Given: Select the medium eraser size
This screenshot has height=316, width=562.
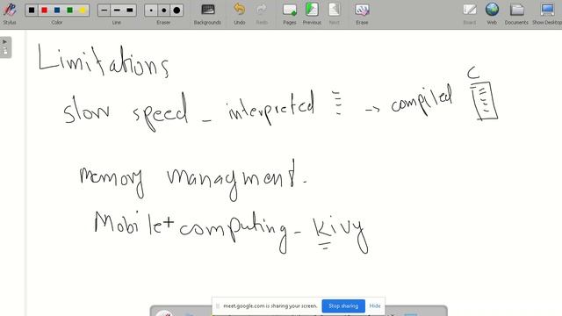Looking at the screenshot, I should click(164, 10).
